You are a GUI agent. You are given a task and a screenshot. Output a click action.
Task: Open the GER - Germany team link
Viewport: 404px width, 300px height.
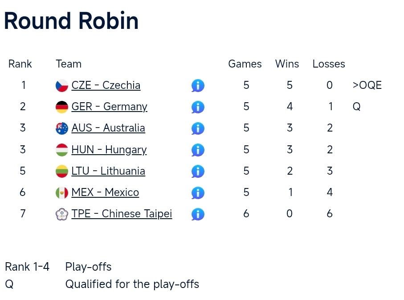(x=109, y=107)
